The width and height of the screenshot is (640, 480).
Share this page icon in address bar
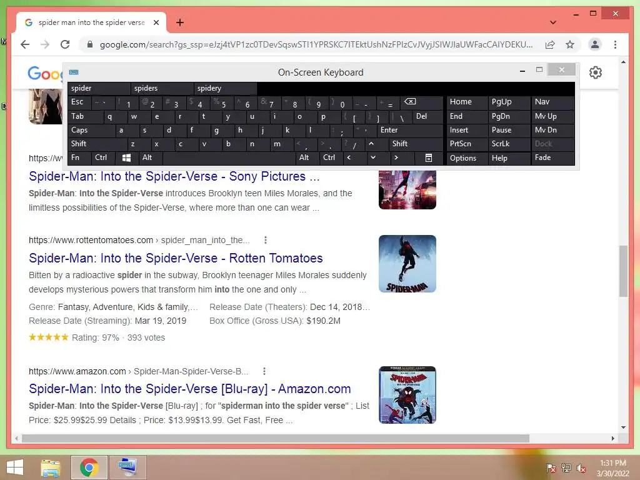pyautogui.click(x=550, y=44)
